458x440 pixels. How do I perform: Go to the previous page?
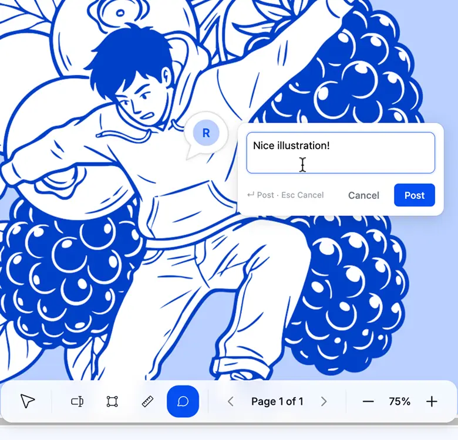(231, 401)
